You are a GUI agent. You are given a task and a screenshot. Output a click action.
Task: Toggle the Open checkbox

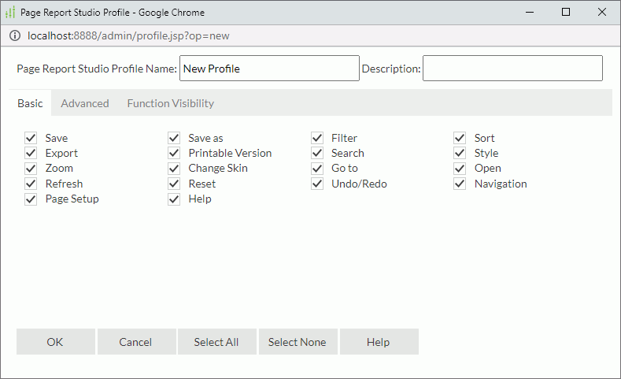[460, 169]
